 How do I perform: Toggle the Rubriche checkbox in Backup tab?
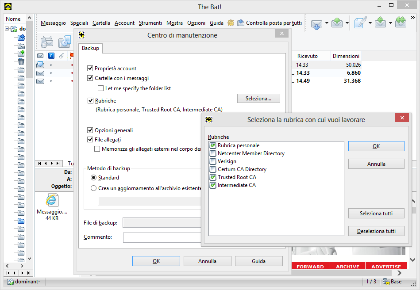point(91,101)
